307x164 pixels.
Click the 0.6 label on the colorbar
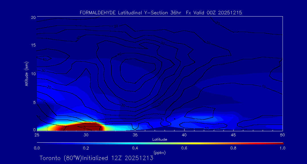184,148
